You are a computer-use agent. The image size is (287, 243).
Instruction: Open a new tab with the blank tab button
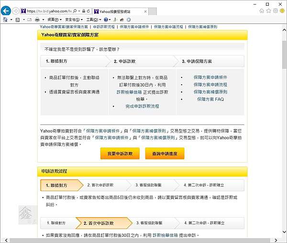153,11
